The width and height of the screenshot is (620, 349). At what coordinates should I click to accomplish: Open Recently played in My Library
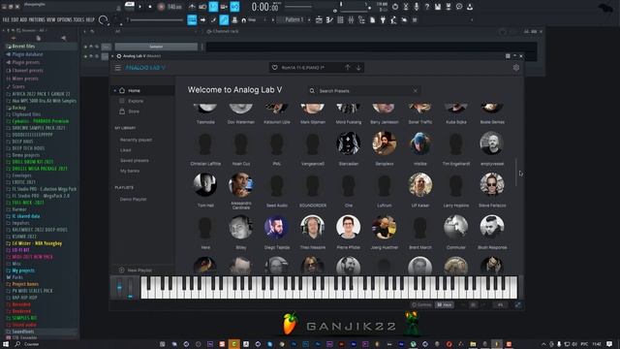[x=136, y=140]
